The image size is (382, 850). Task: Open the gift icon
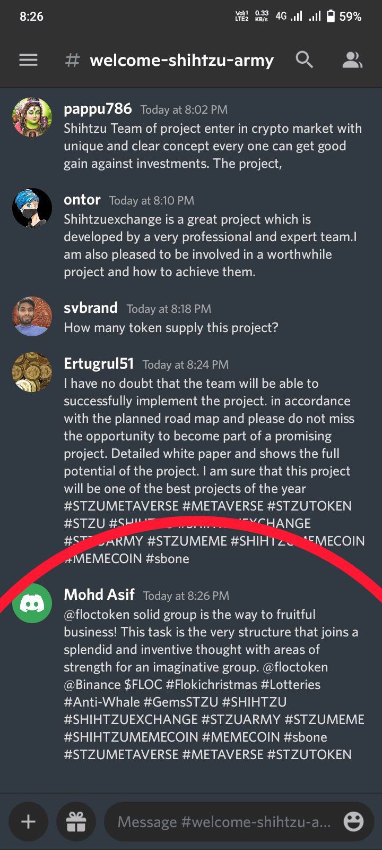point(76,822)
